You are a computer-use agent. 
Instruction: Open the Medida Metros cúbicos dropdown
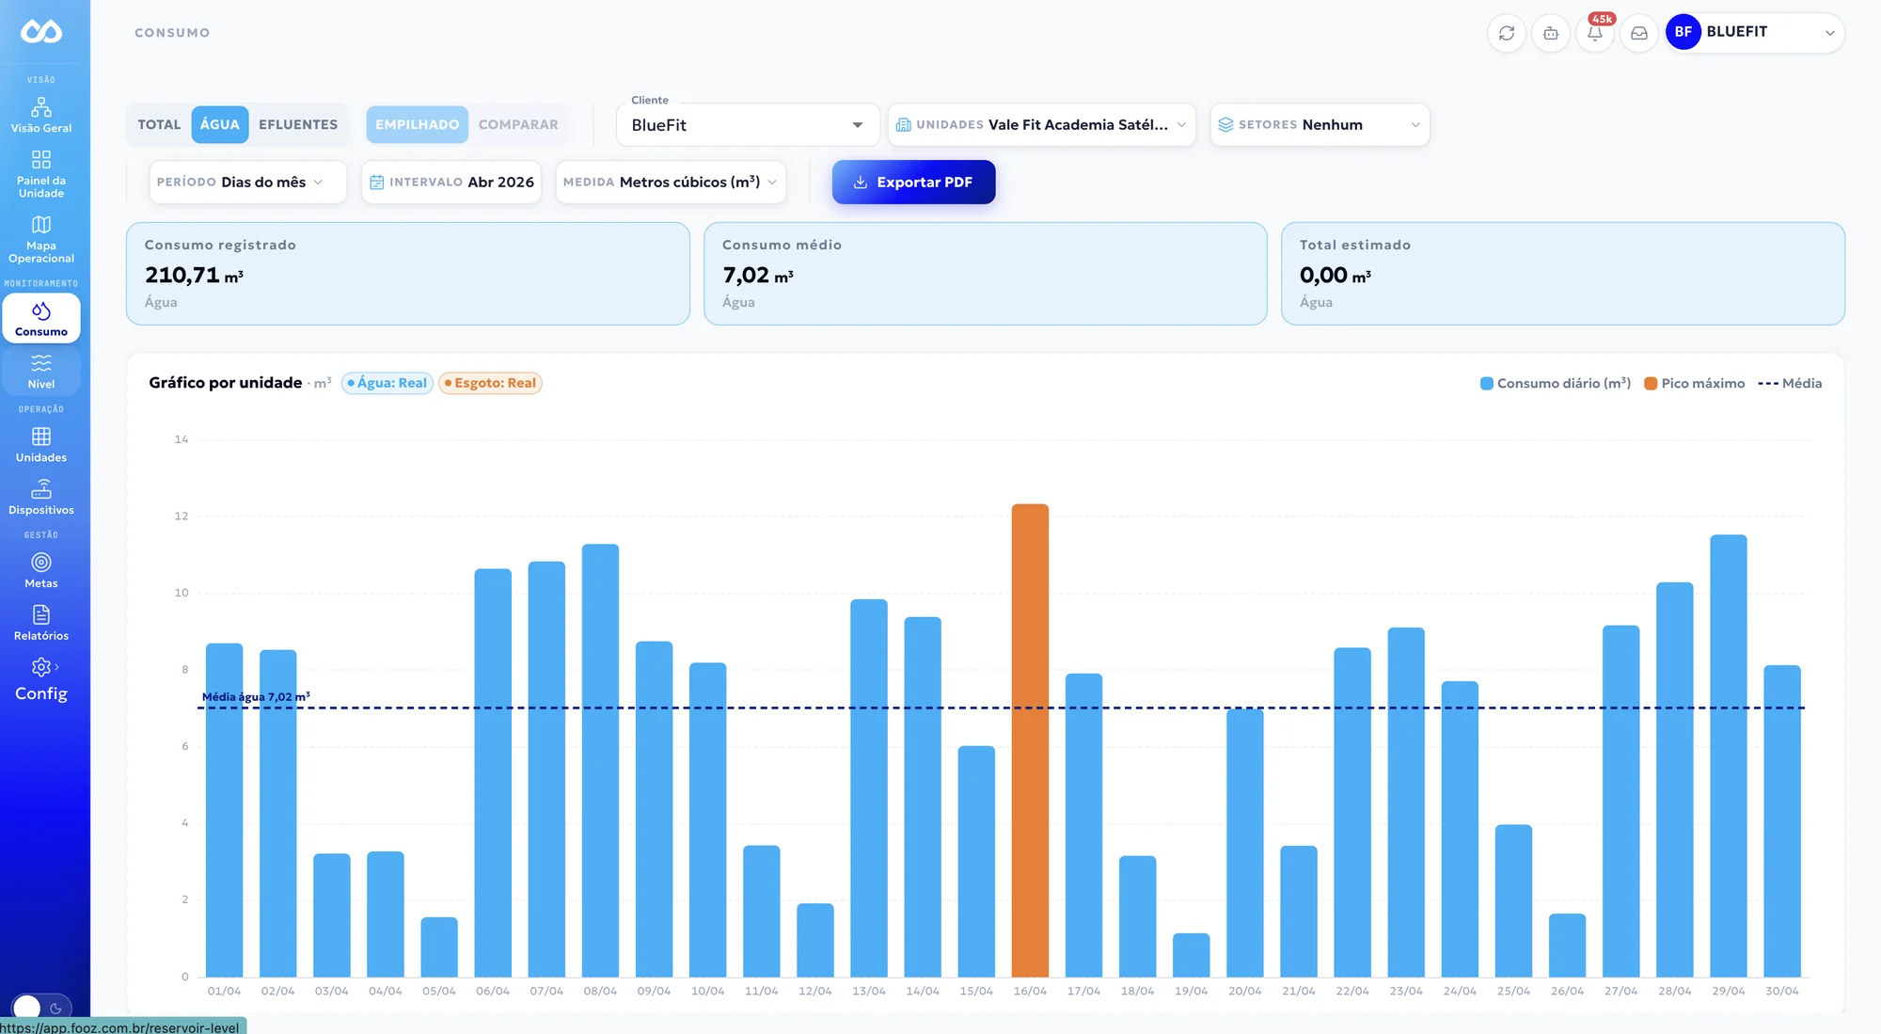coord(671,183)
